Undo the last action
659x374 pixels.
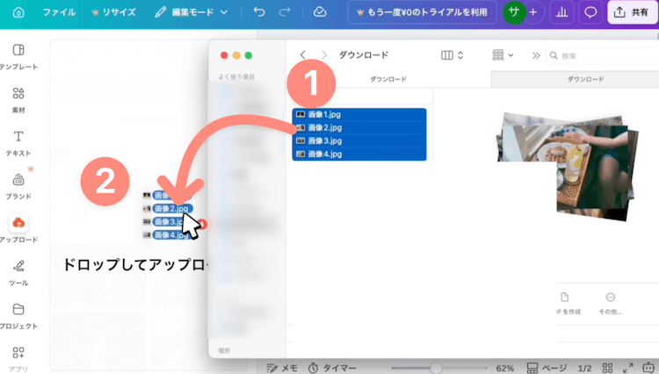[x=259, y=12]
